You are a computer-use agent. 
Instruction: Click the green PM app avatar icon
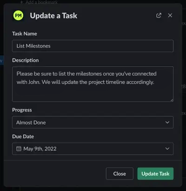(18, 15)
